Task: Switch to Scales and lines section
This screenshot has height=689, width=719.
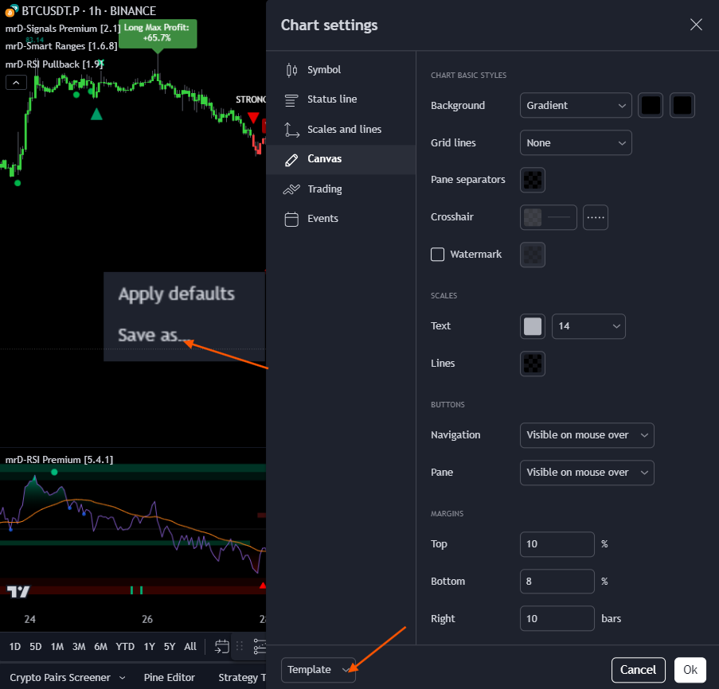Action: pyautogui.click(x=341, y=130)
